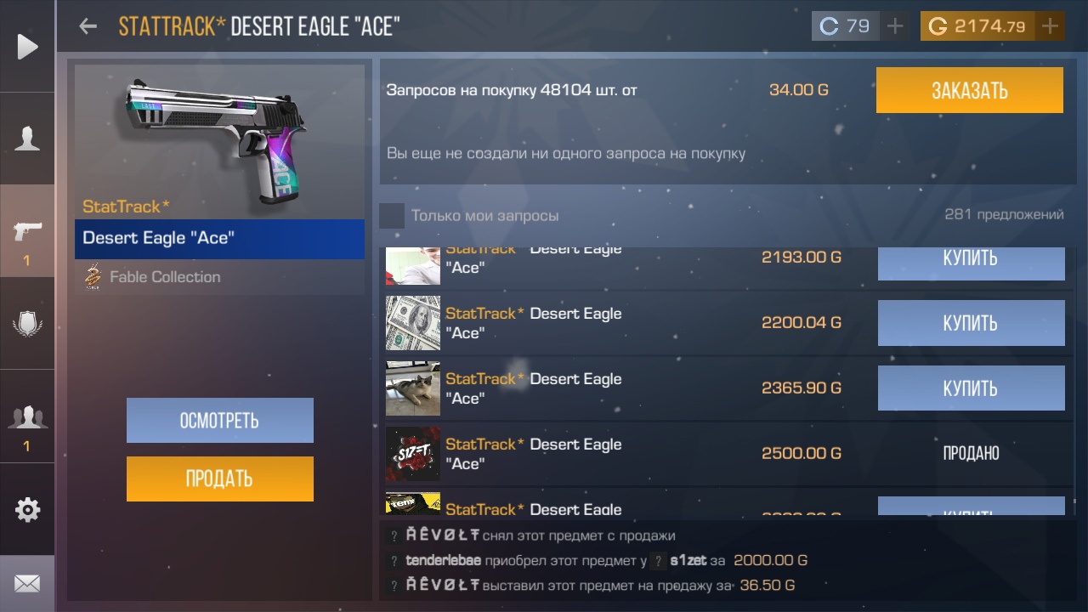1088x612 pixels.
Task: Buy the listing priced 2200.04 G
Action: [x=971, y=323]
